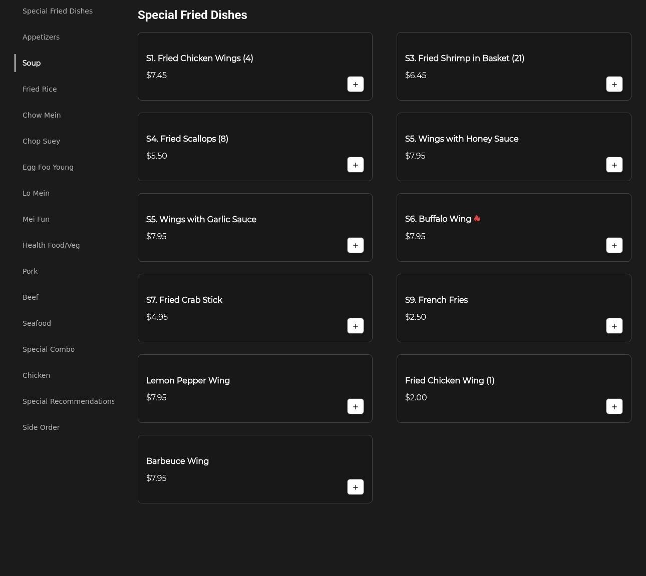
Task: Go to the Fried Rice section
Action: click(x=40, y=89)
